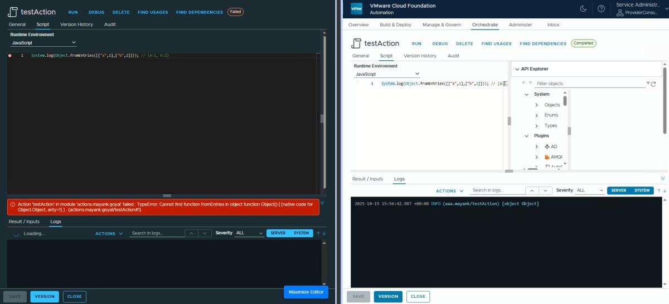Click RUN in the dark window
The image size is (669, 304).
pyautogui.click(x=73, y=12)
